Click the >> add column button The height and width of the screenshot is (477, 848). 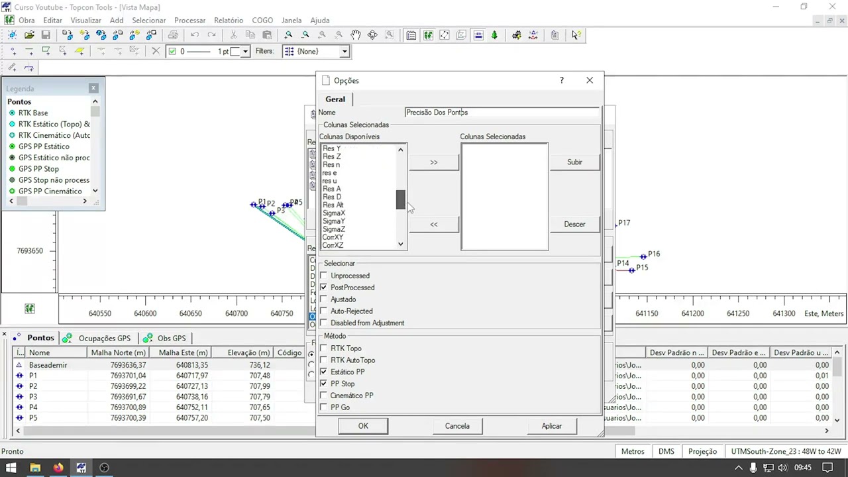point(434,162)
